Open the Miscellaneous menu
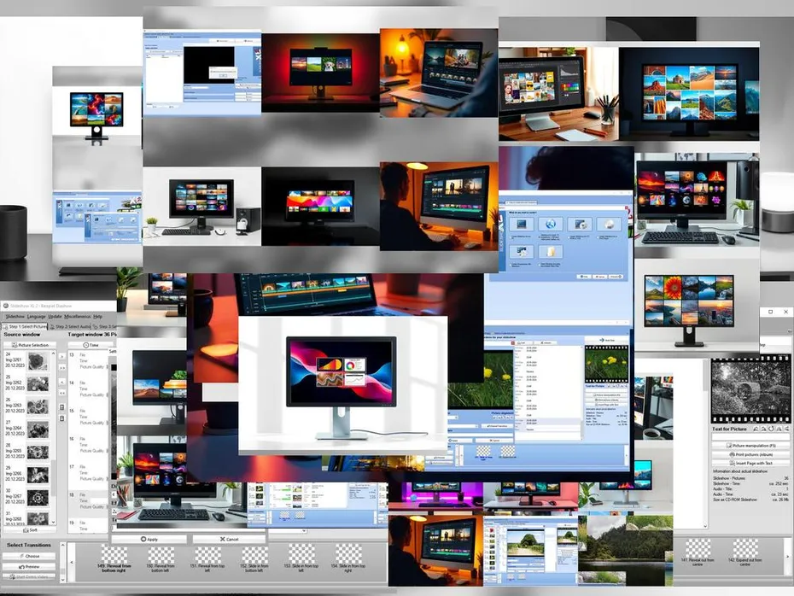The height and width of the screenshot is (596, 794). 77,317
